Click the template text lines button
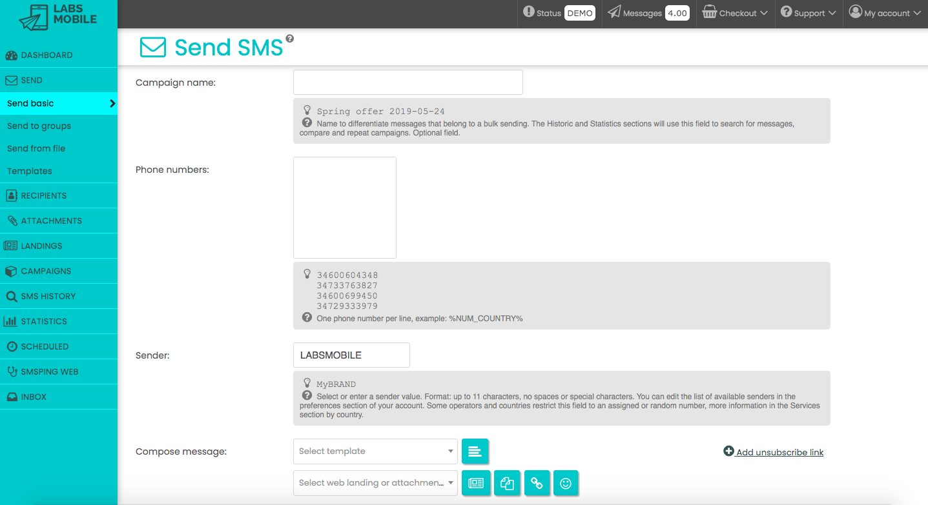This screenshot has height=505, width=928. [475, 451]
